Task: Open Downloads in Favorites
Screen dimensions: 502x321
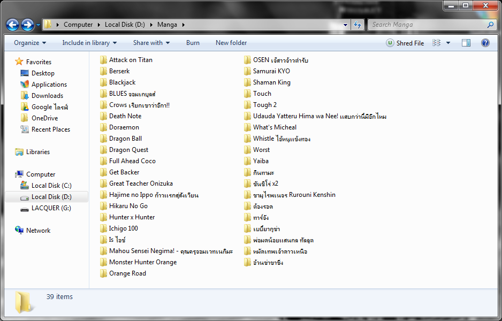Action: (x=42, y=95)
